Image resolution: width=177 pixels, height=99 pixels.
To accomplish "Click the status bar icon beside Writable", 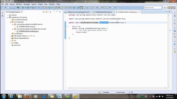I will (x=99, y=92).
